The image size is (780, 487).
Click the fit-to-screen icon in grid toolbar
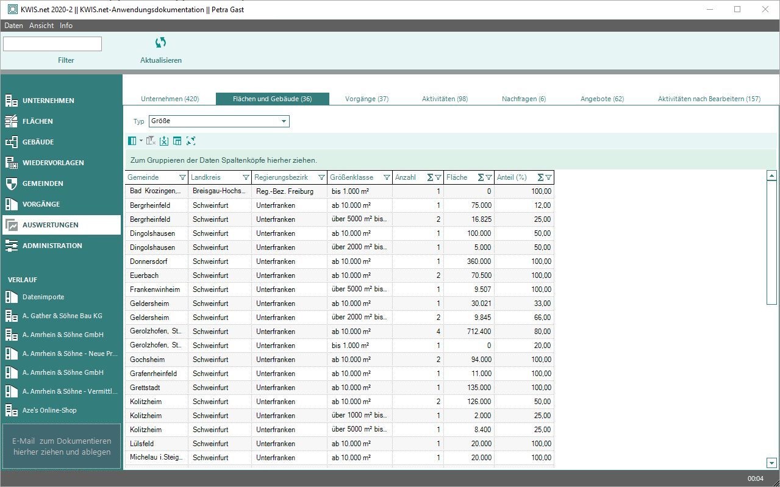(x=191, y=141)
